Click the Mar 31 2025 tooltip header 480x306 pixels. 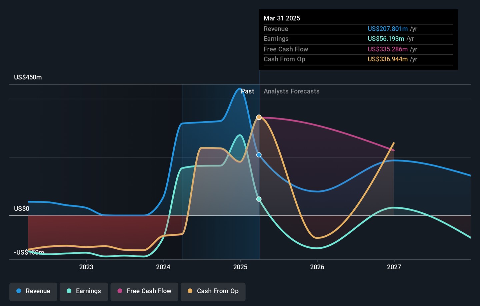(282, 18)
